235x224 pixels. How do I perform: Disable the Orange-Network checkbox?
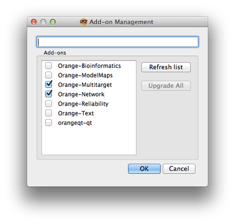point(49,94)
